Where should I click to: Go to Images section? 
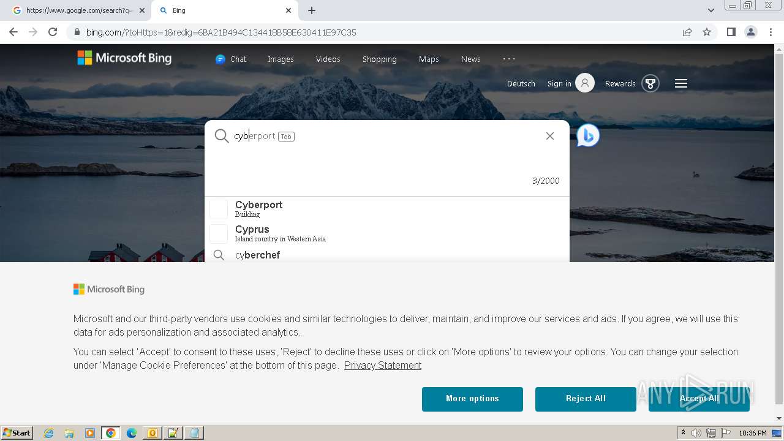click(x=281, y=59)
